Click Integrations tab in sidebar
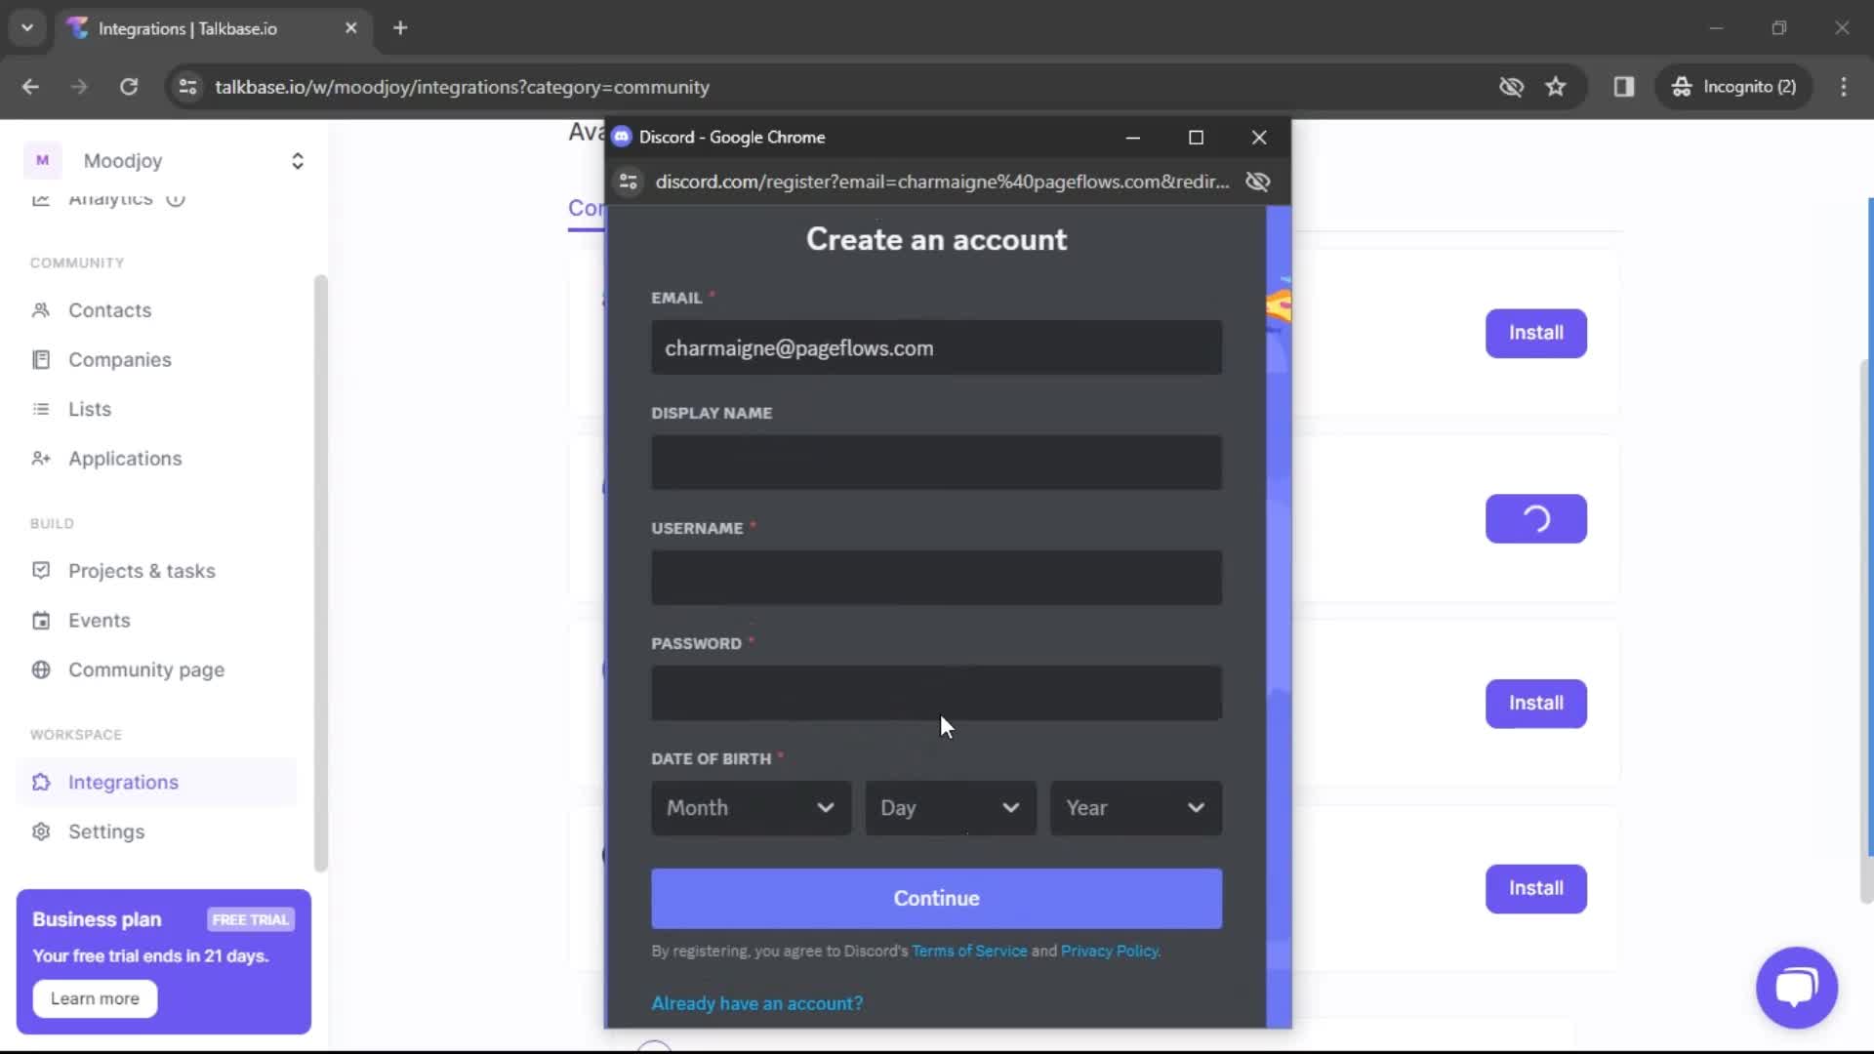Viewport: 1874px width, 1054px height. coord(124,783)
